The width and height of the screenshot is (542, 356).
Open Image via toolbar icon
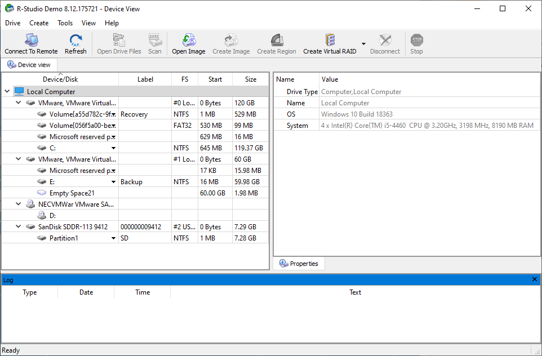tap(189, 40)
